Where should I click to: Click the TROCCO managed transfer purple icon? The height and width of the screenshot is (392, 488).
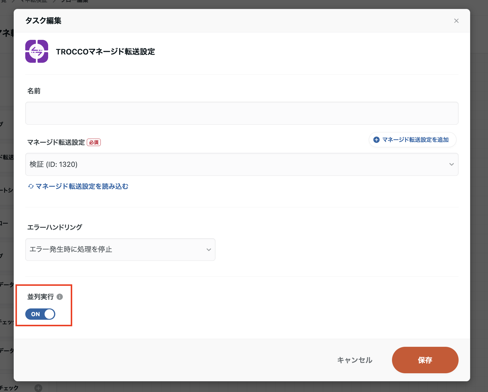tap(37, 51)
